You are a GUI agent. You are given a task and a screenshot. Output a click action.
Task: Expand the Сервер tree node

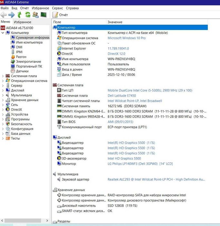[x=3, y=86]
